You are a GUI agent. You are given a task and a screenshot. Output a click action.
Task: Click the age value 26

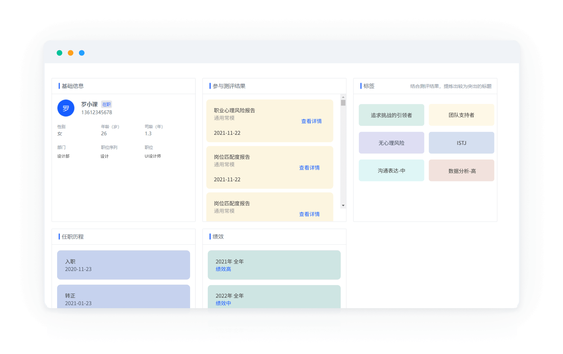point(104,134)
